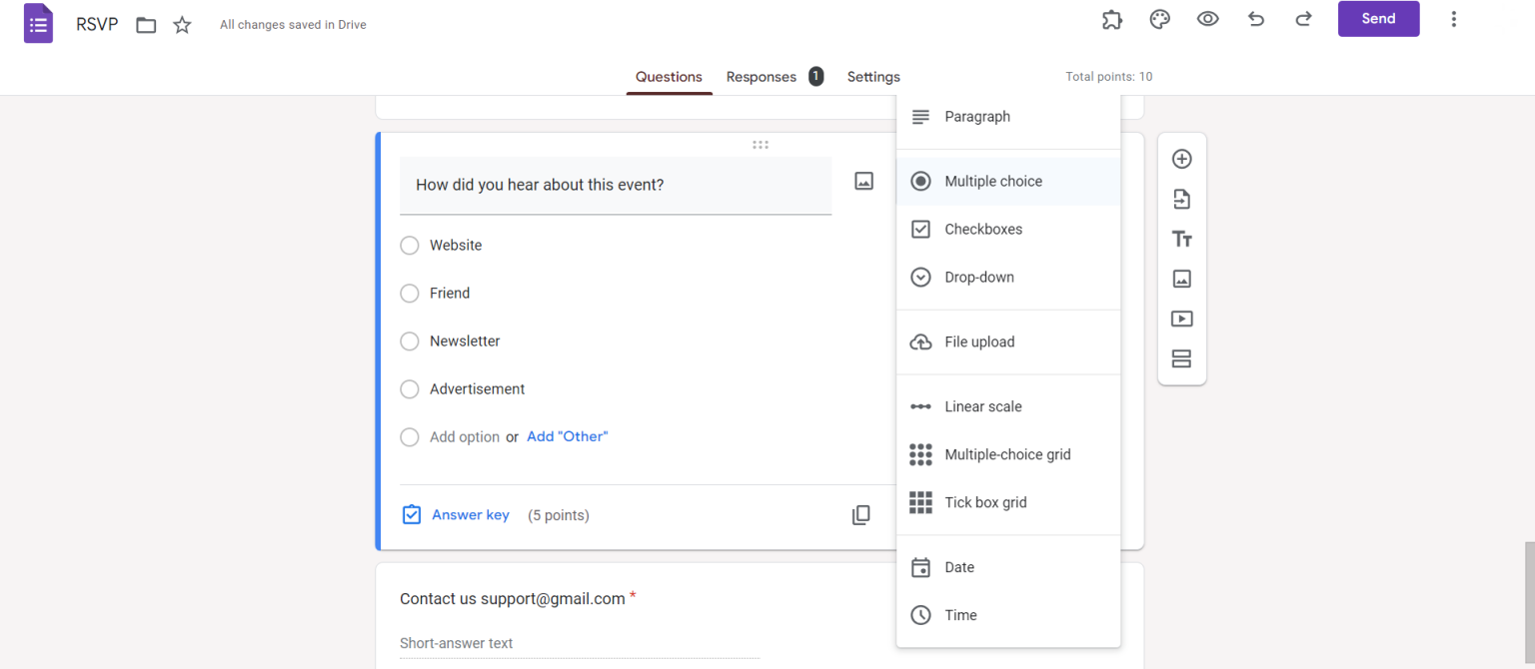Redo the last change
This screenshot has height=669, width=1535.
click(x=1303, y=19)
